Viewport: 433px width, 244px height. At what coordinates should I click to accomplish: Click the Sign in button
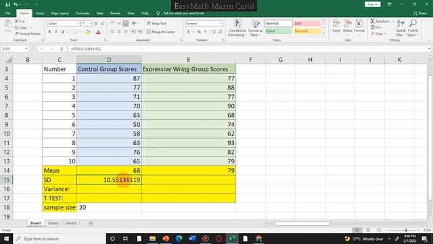pos(373,4)
